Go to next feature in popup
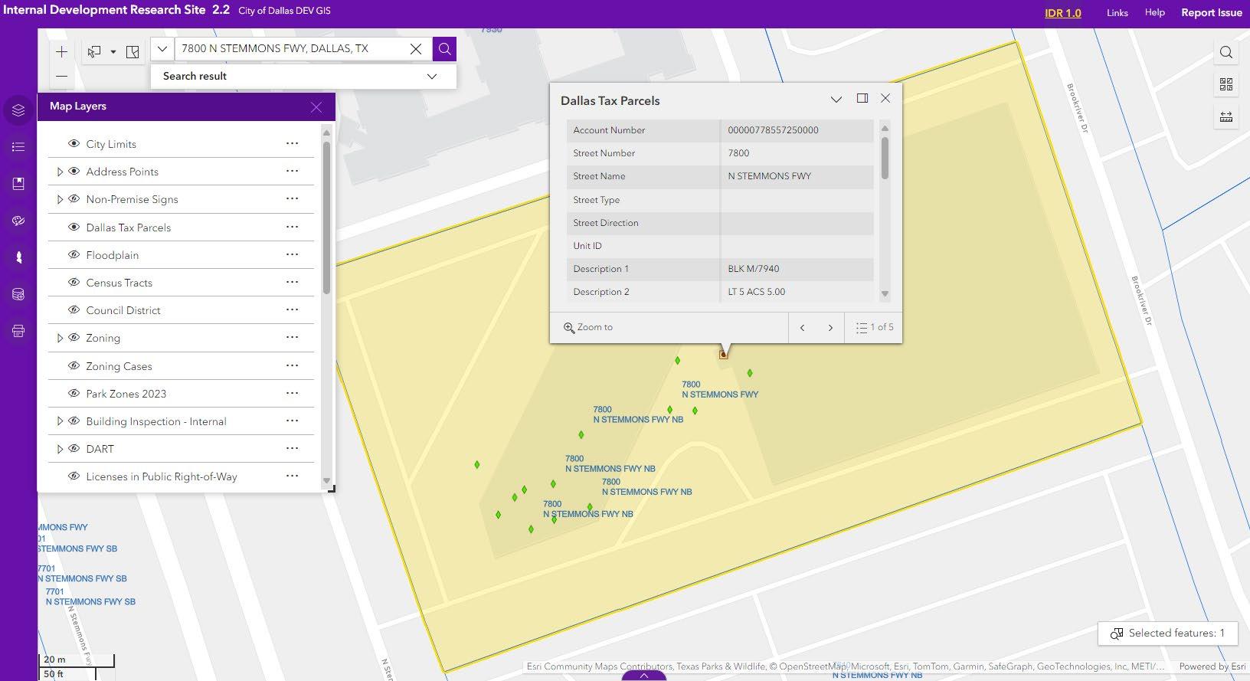Screen dimensions: 1250x681 click(x=830, y=328)
